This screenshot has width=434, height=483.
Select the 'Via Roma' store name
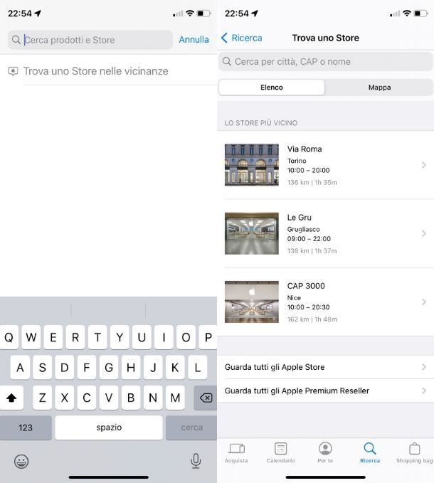(305, 149)
